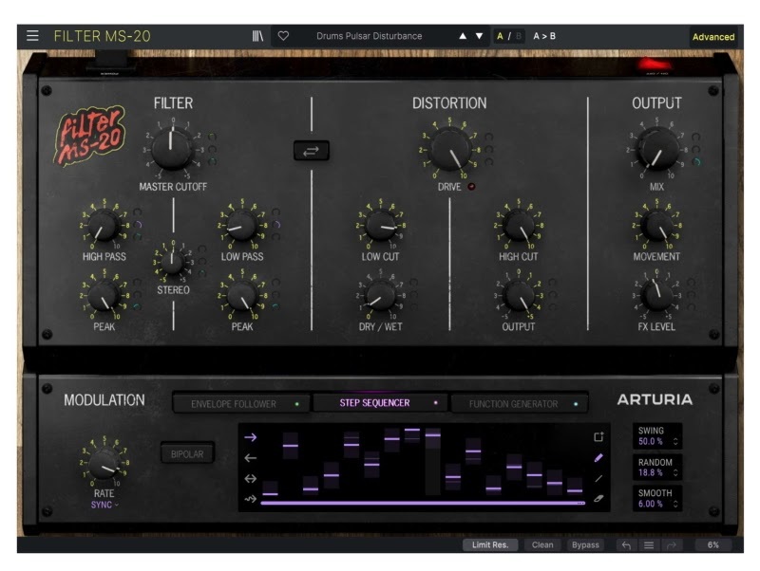Load next preset with the down arrow
This screenshot has height=571, width=760.
click(x=479, y=36)
